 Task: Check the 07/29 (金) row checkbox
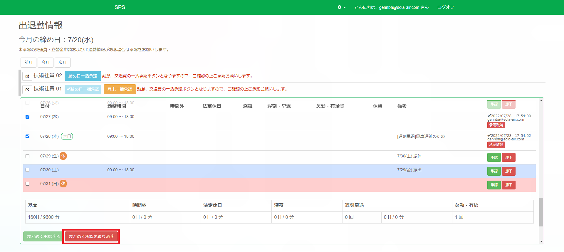tap(28, 156)
